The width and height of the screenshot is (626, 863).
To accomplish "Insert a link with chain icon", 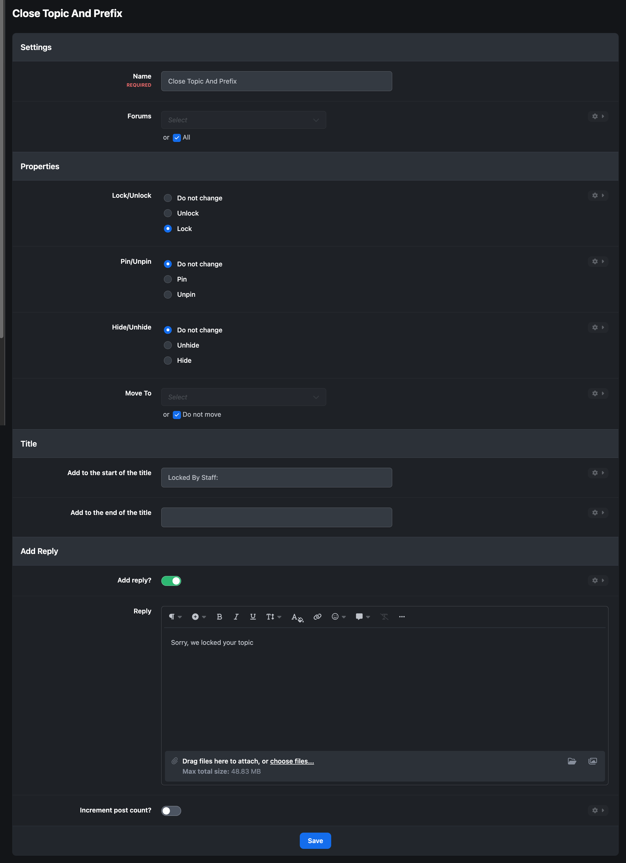I will 317,617.
